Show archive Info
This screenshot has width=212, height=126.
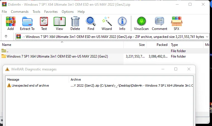(122, 21)
